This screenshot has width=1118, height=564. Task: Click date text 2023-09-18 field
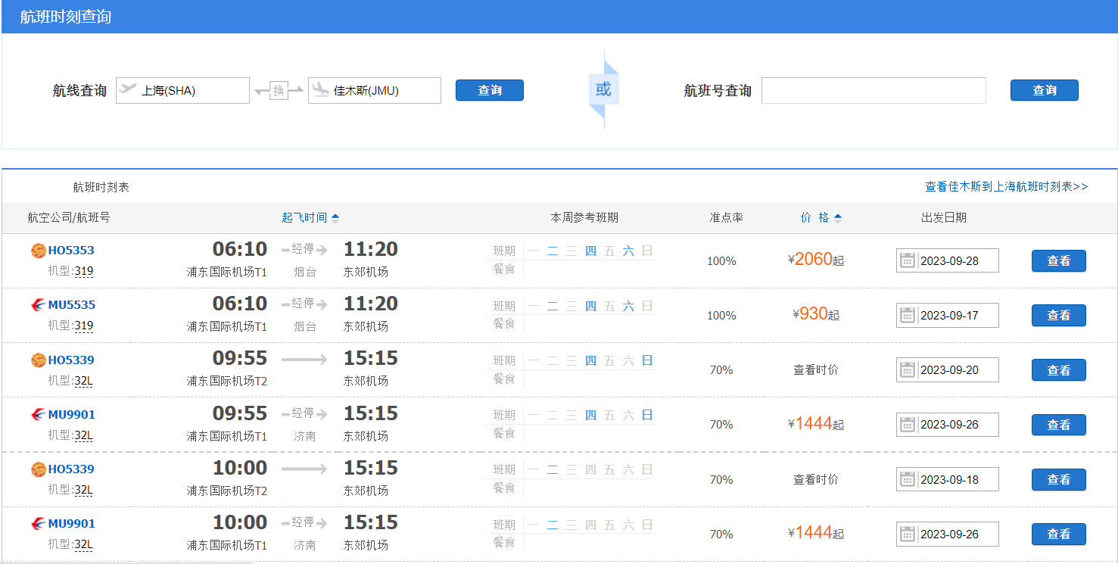[x=949, y=480]
